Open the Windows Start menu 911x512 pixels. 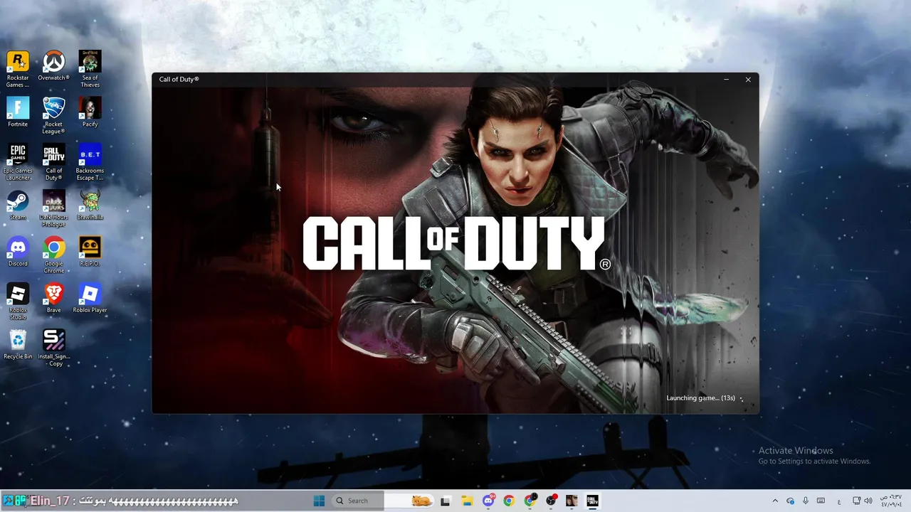click(x=319, y=501)
